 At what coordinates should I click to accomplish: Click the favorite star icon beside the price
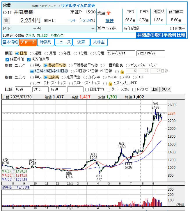(x=7, y=20)
